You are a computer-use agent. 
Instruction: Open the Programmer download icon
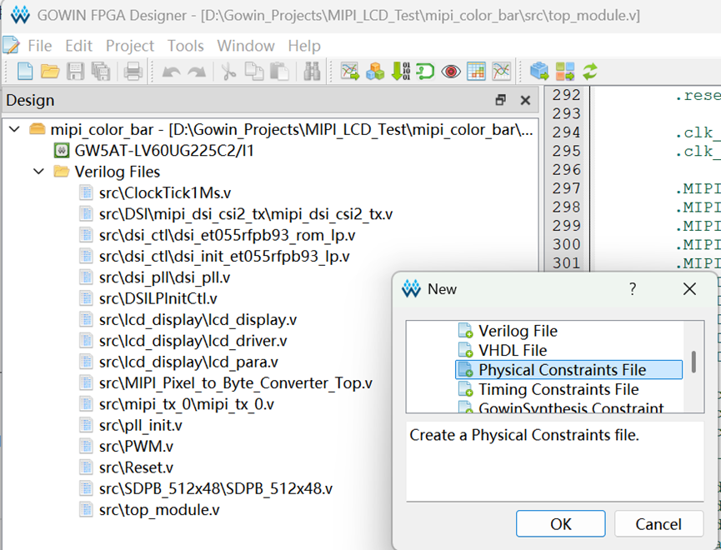tap(400, 72)
